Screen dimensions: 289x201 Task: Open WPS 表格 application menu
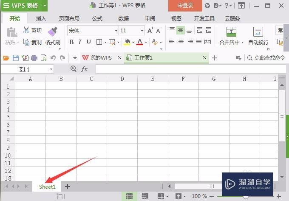tap(24, 6)
